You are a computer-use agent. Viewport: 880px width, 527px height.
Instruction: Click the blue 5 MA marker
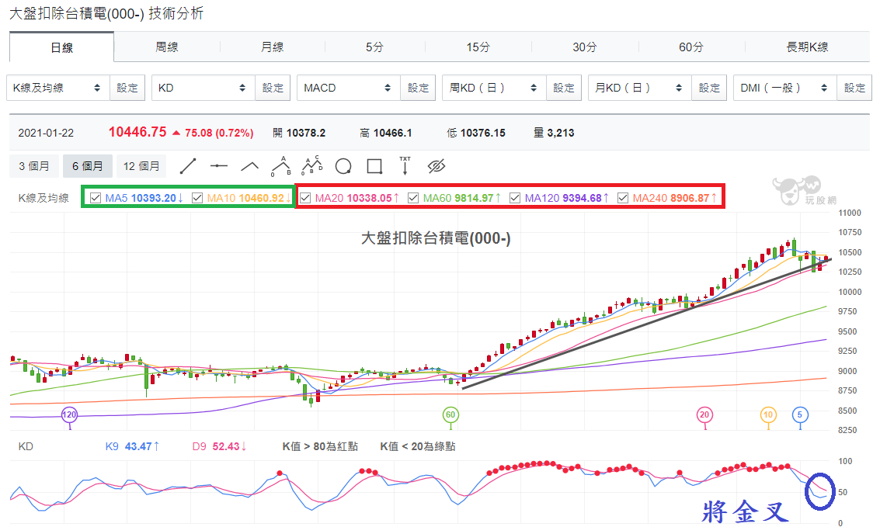pos(800,415)
